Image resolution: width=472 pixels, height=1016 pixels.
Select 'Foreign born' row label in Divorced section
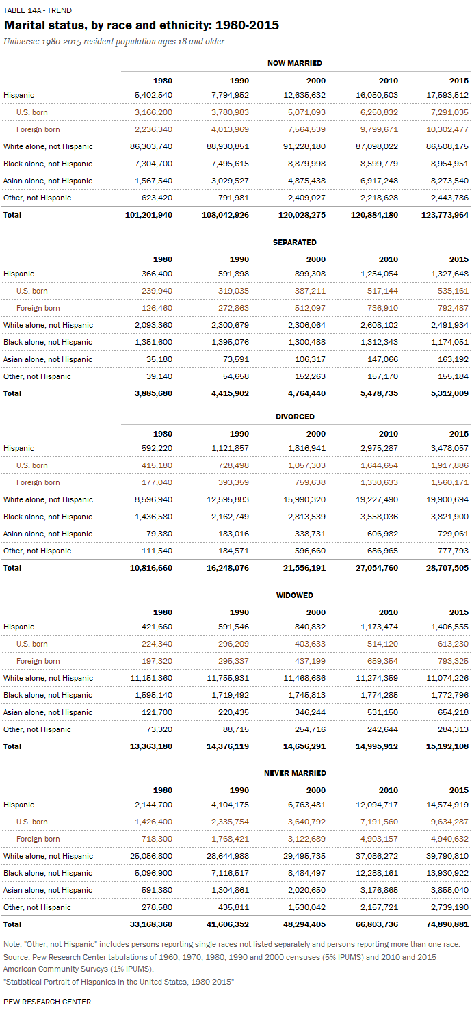coord(38,482)
